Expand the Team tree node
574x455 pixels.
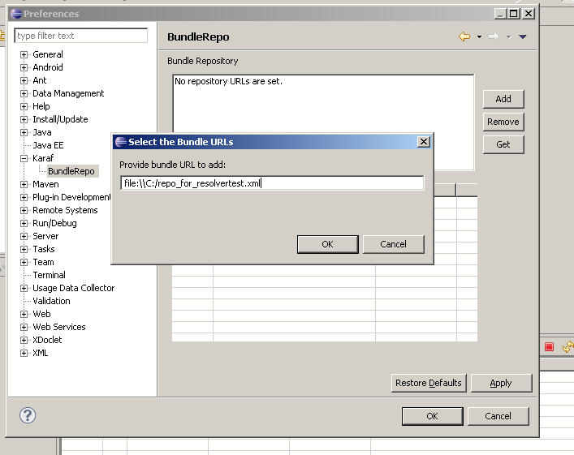point(24,263)
